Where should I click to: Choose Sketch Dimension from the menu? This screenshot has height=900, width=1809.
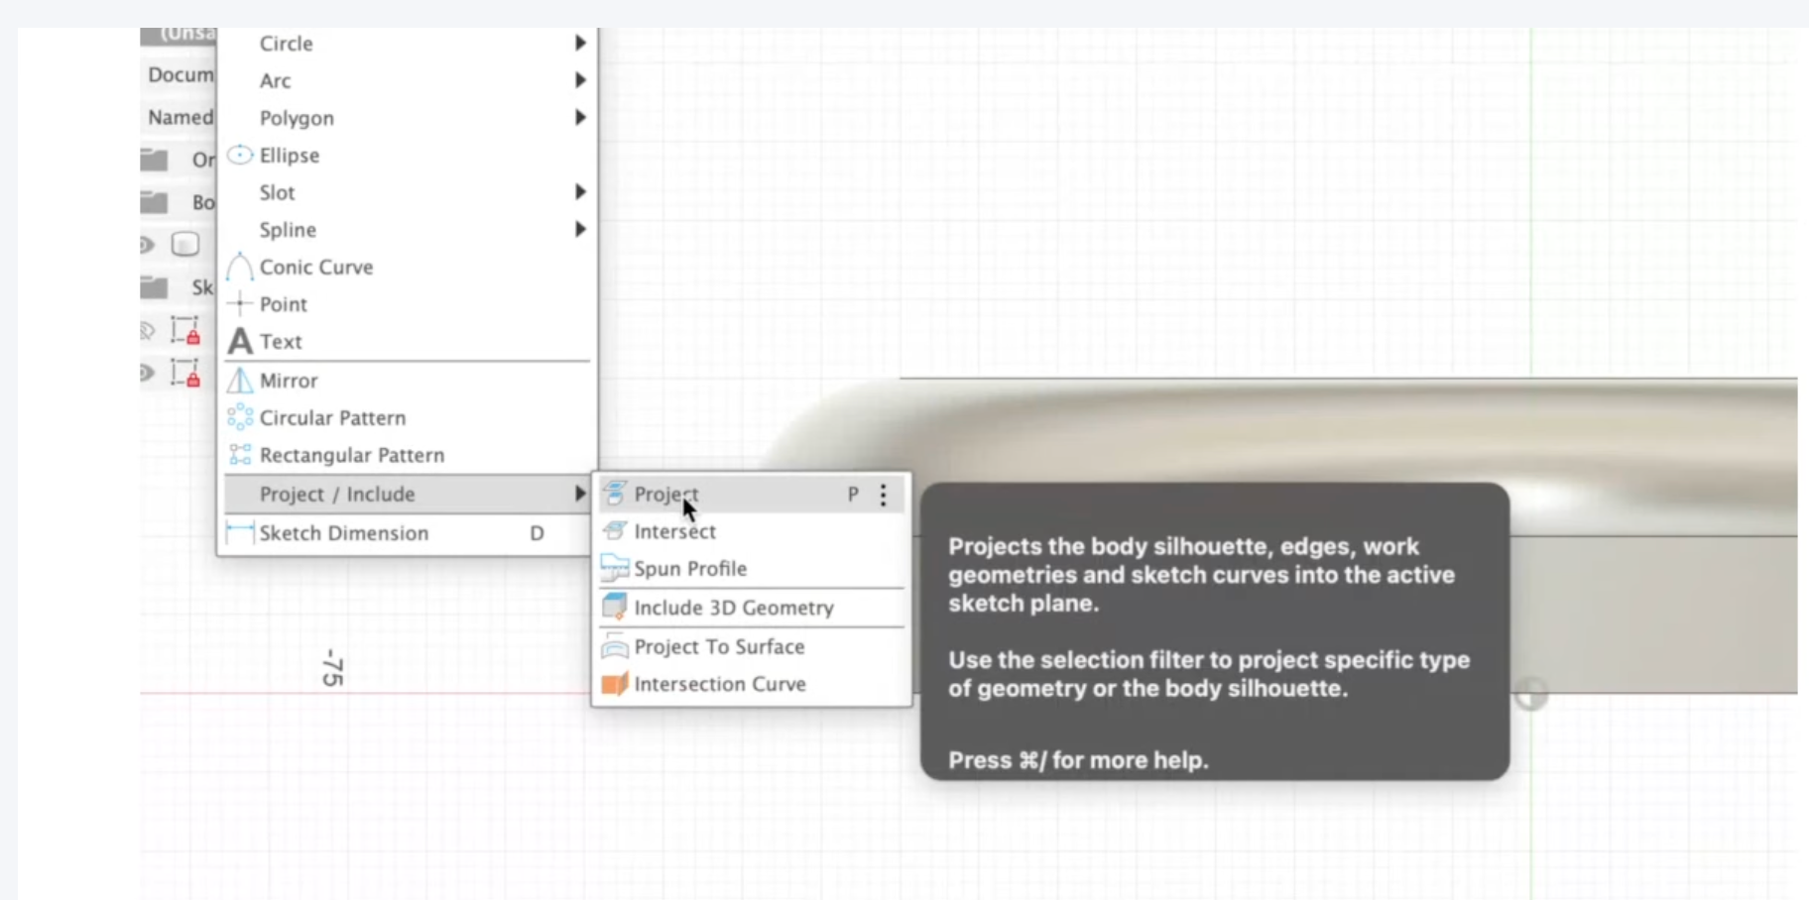point(408,533)
